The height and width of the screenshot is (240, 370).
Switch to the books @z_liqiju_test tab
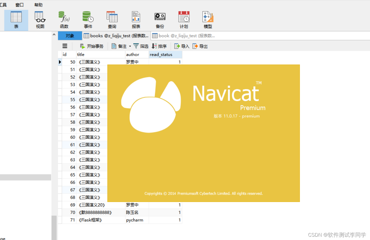point(116,36)
